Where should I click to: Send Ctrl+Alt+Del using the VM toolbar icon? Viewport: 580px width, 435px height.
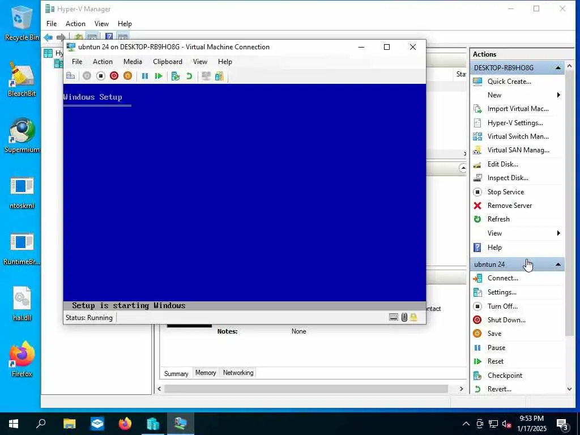71,76
